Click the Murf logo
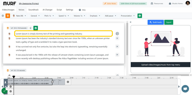This screenshot has width=192, height=95. point(9,3)
